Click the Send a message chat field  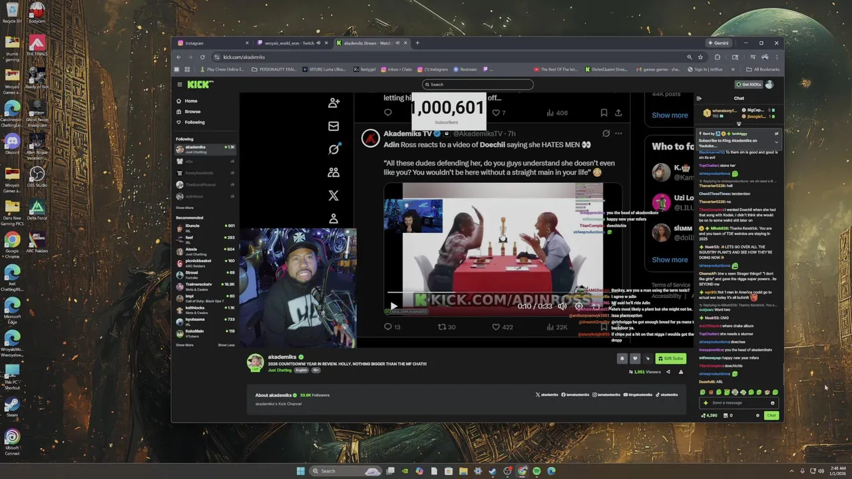click(x=738, y=402)
